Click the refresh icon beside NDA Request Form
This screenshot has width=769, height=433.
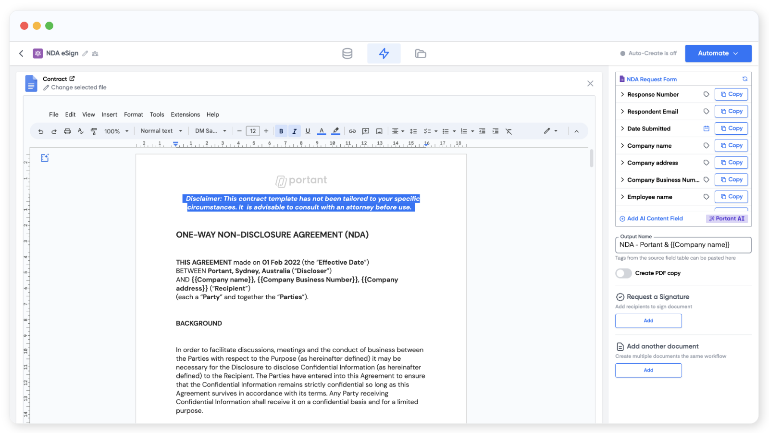pos(744,79)
